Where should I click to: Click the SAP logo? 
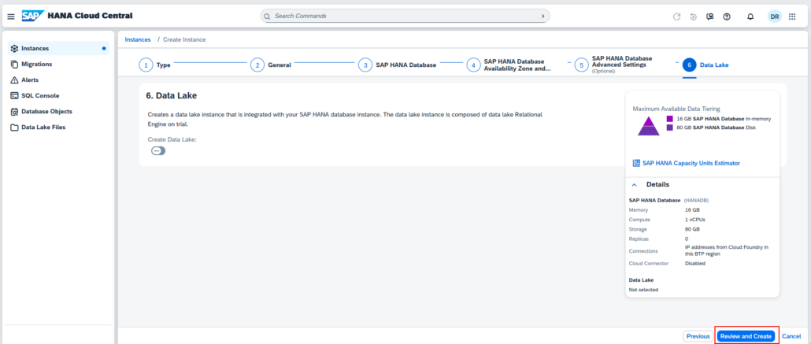click(32, 16)
